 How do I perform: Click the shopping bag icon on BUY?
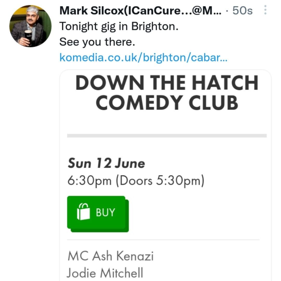[84, 212]
